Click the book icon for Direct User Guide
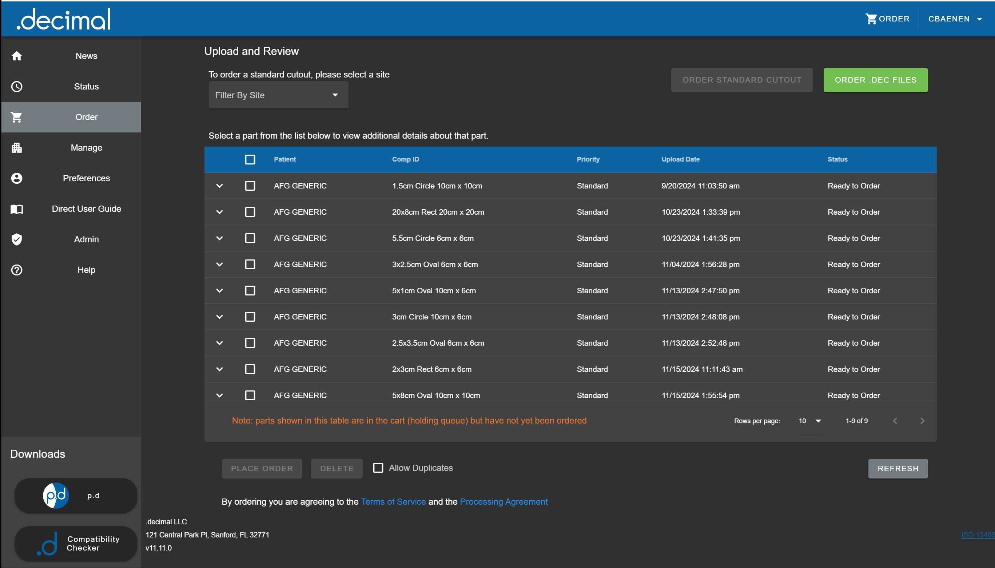The image size is (995, 568). (x=16, y=209)
